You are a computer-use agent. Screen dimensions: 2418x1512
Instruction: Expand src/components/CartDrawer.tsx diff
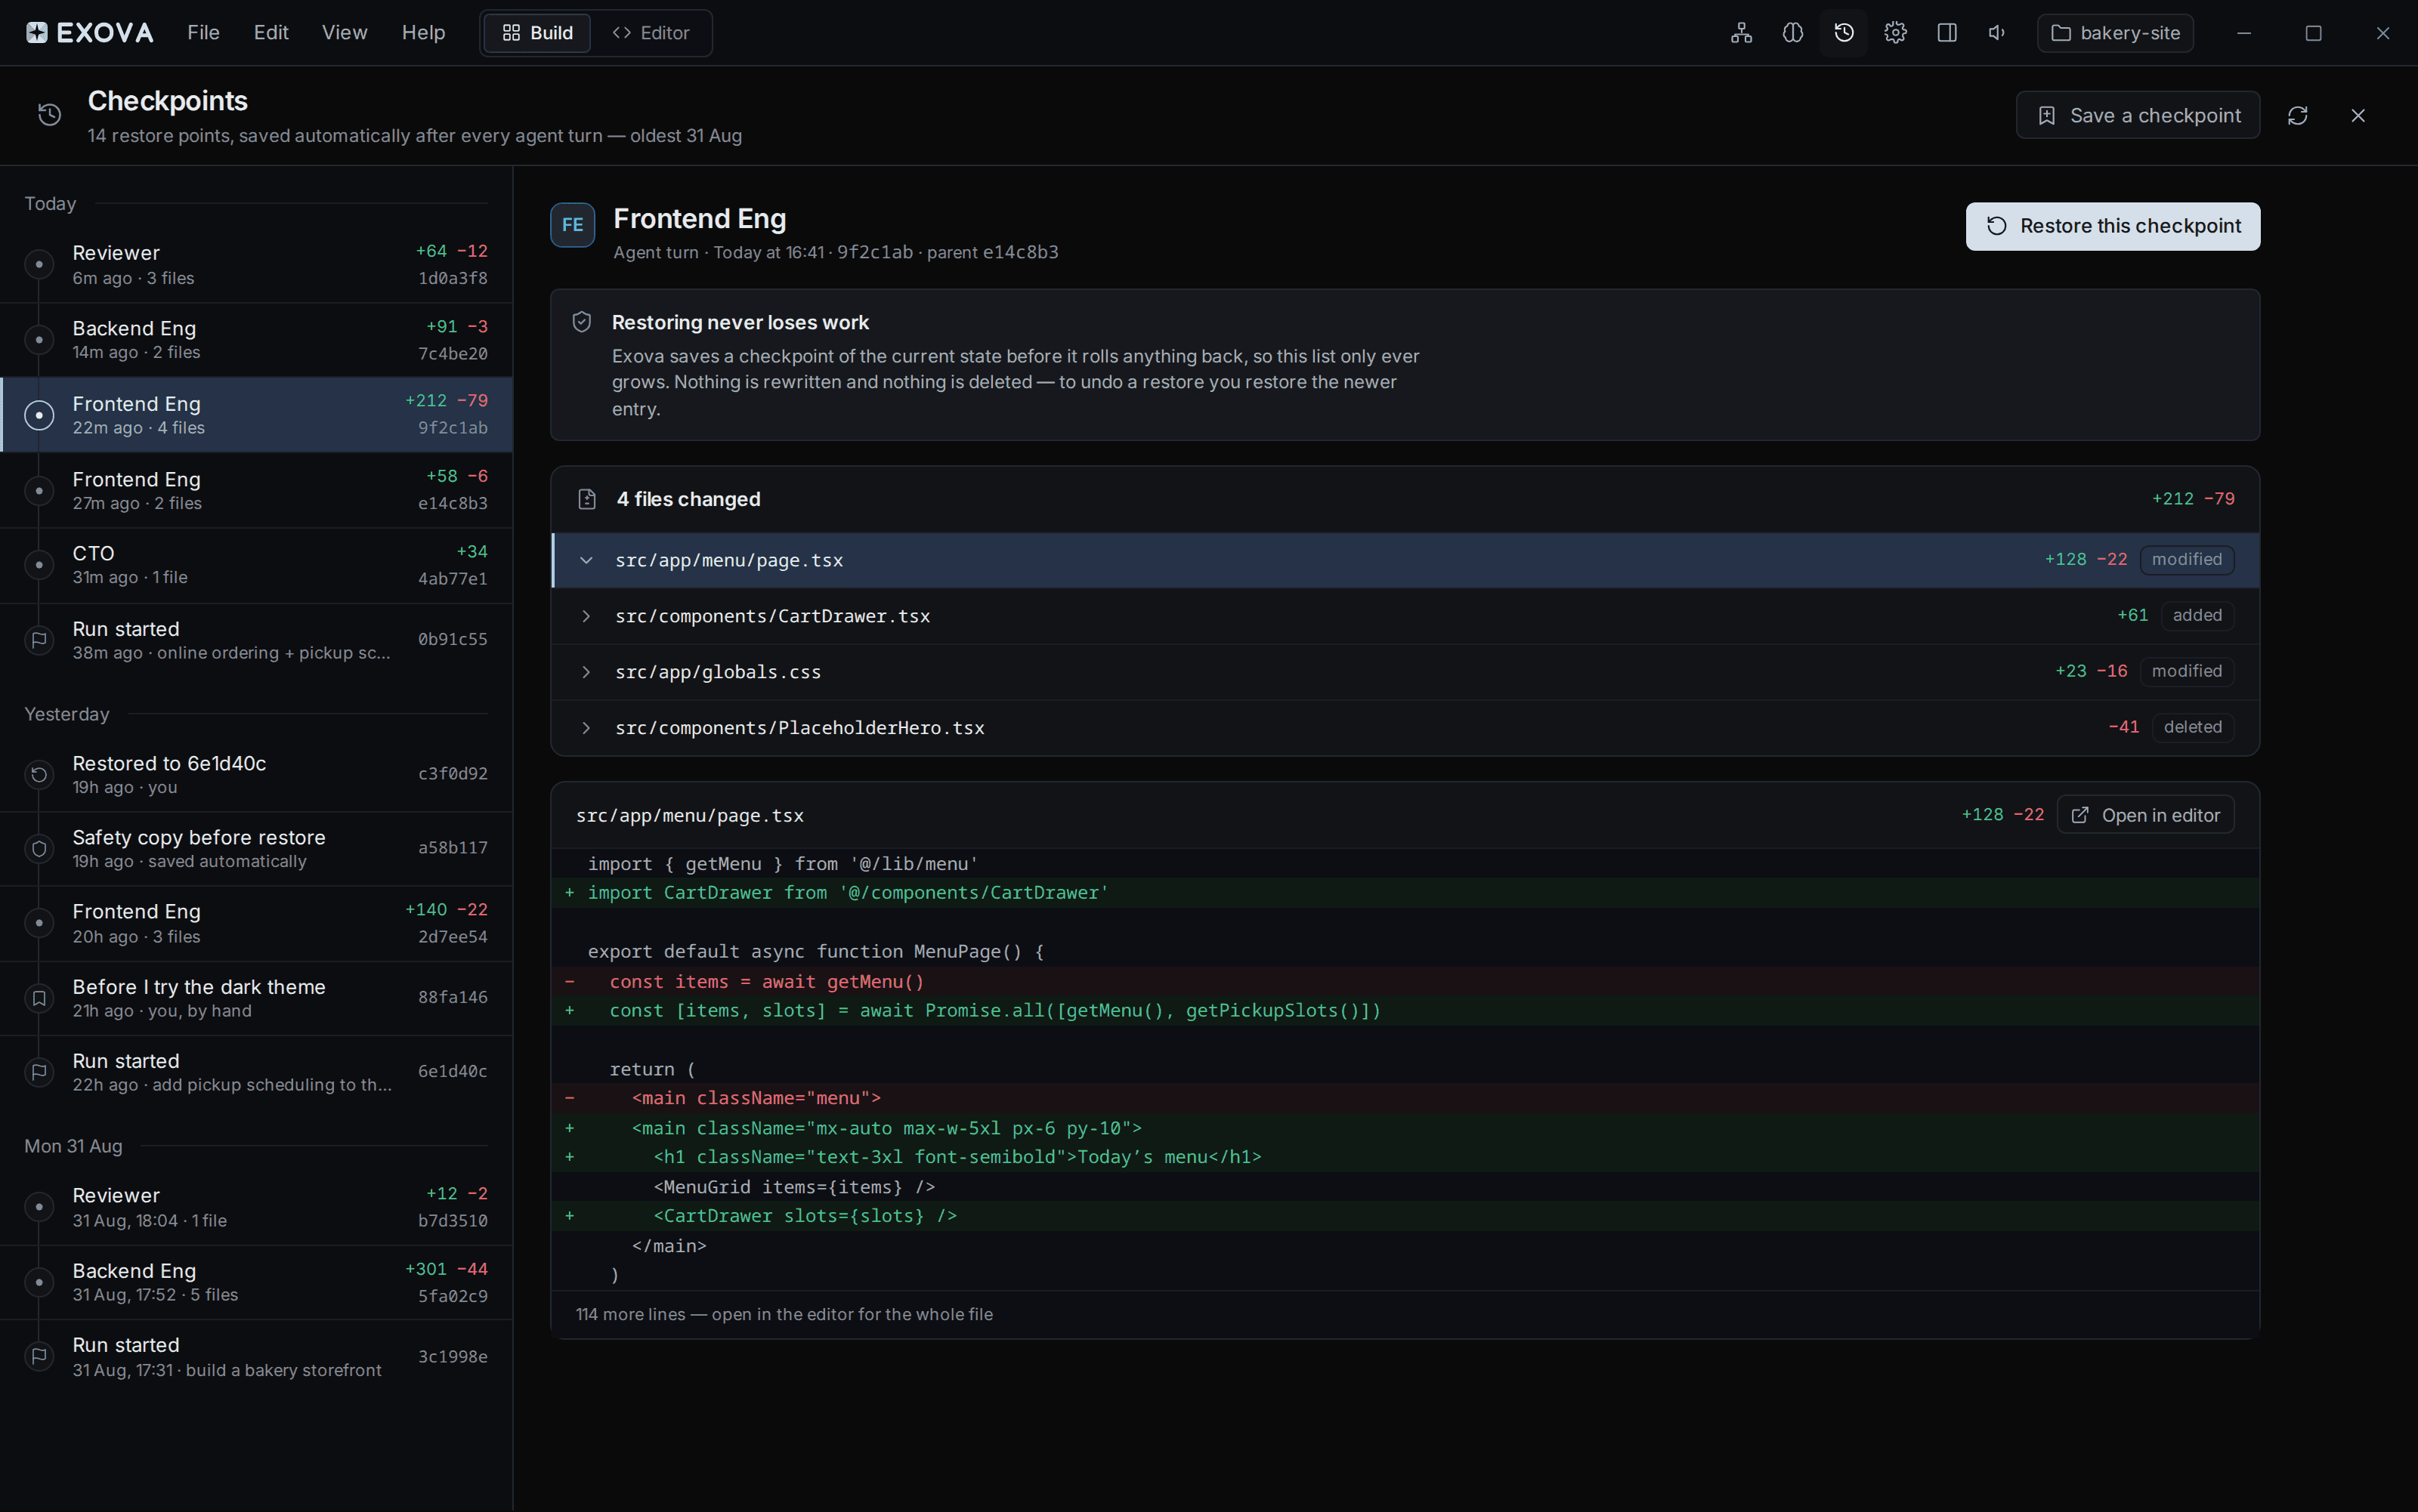1405,616
